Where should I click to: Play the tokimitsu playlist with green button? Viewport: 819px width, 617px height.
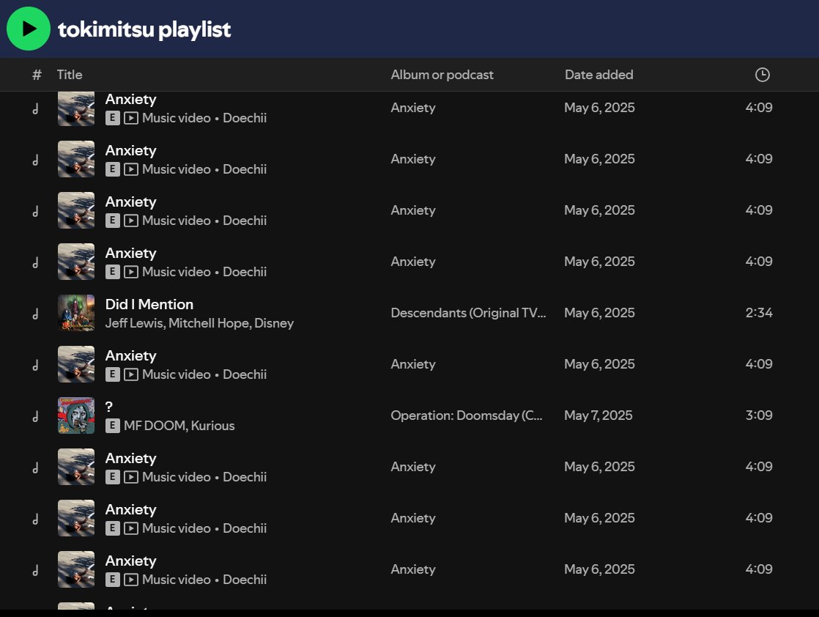tap(29, 29)
